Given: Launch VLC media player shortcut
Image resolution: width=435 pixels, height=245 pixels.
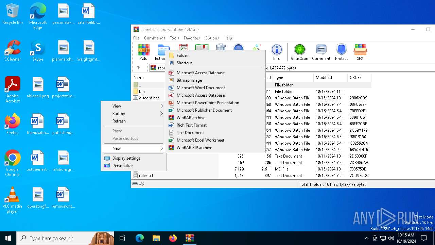Looking at the screenshot, I should coord(13,200).
